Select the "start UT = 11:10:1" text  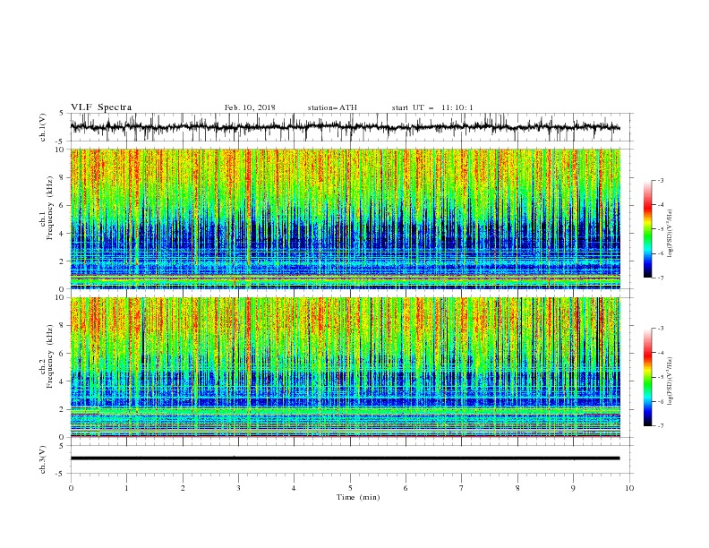coord(432,107)
